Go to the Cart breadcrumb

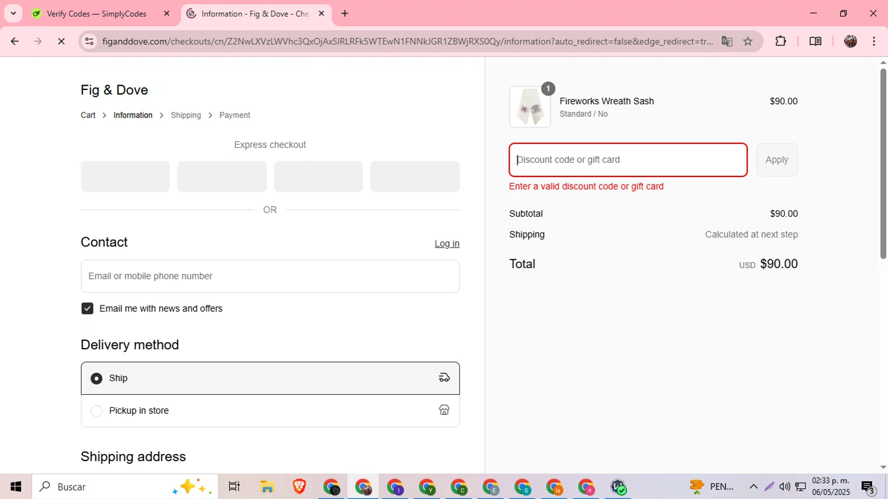coord(88,115)
